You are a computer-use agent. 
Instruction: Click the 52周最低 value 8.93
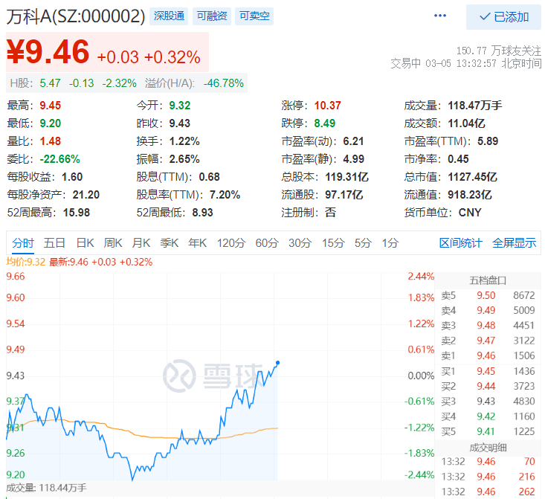[x=202, y=213]
